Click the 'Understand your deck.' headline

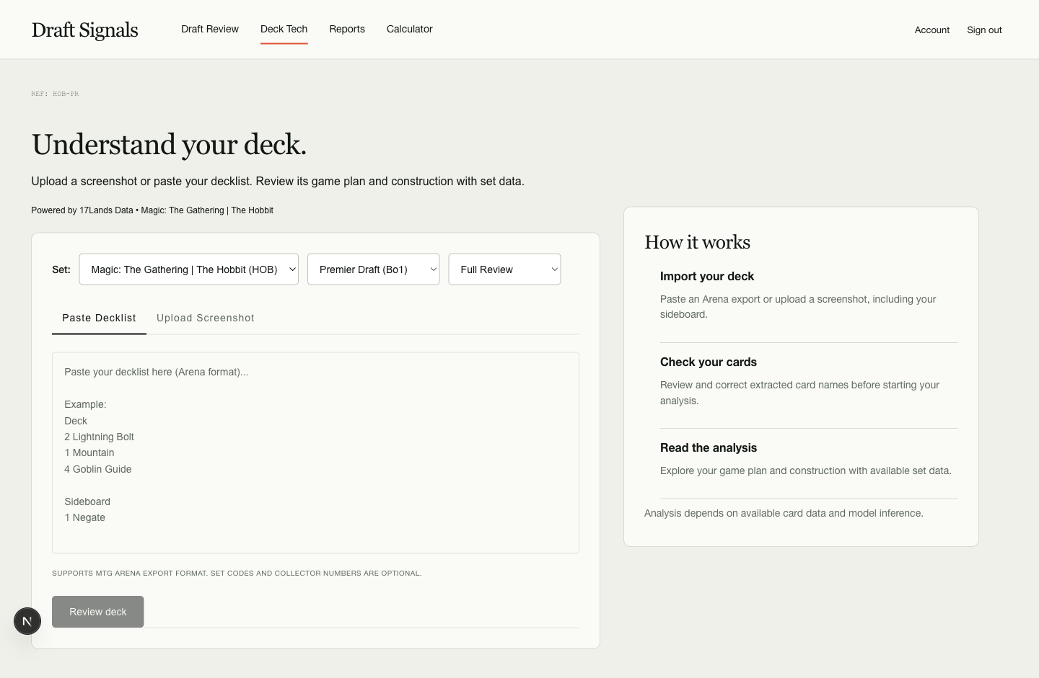[x=169, y=144]
